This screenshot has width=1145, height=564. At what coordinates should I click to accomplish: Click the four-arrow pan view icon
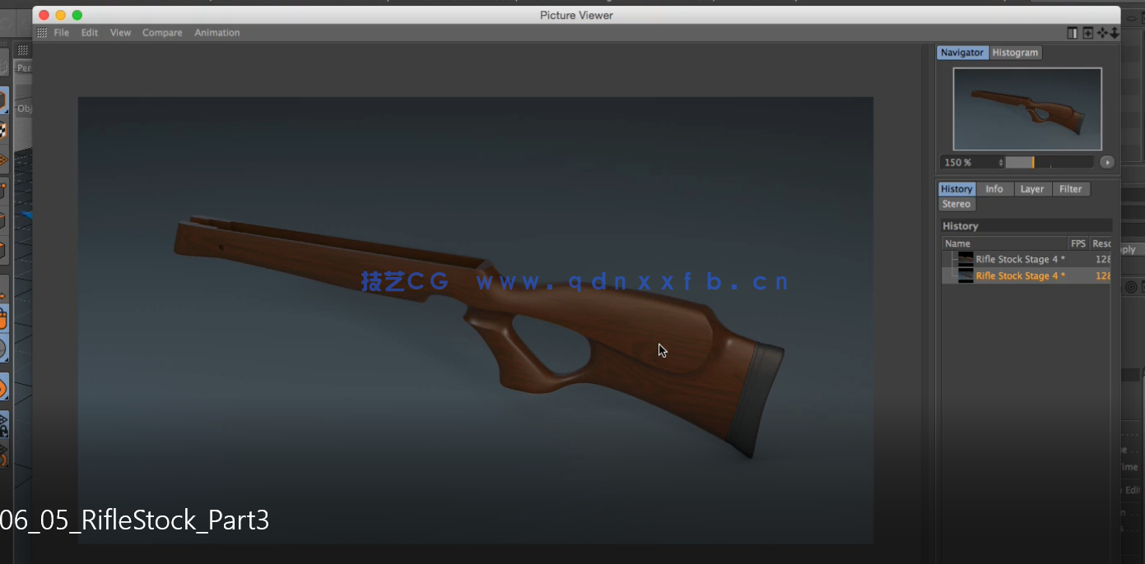(1103, 33)
